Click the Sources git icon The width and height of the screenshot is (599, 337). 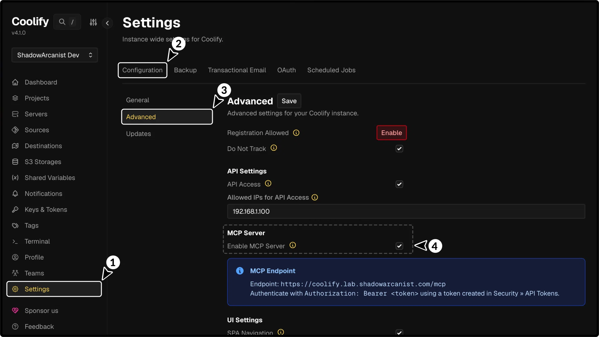[x=15, y=130]
